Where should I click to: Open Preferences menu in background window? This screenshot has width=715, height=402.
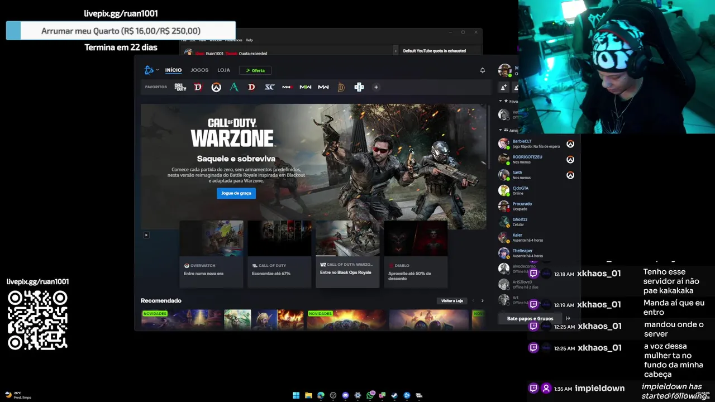(233, 40)
